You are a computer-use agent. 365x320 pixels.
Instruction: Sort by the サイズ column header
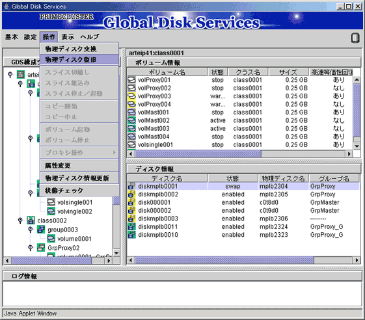[288, 72]
